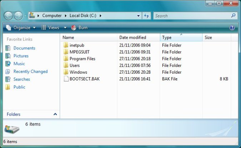Click the Searches icon in sidebar
Screen dimensions: 241x148
pos(8,79)
